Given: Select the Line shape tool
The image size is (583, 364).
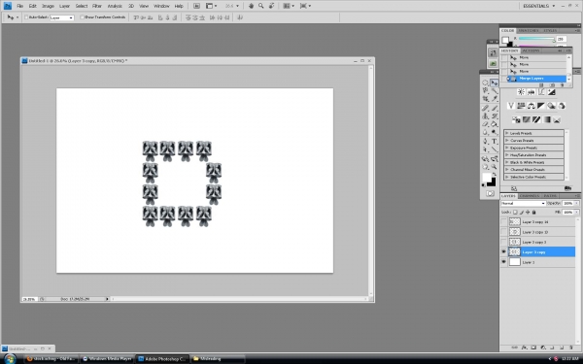Looking at the screenshot, I should 495,149.
